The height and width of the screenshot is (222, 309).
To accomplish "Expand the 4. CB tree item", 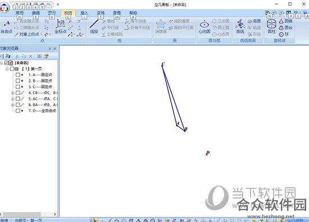I will click(x=12, y=93).
